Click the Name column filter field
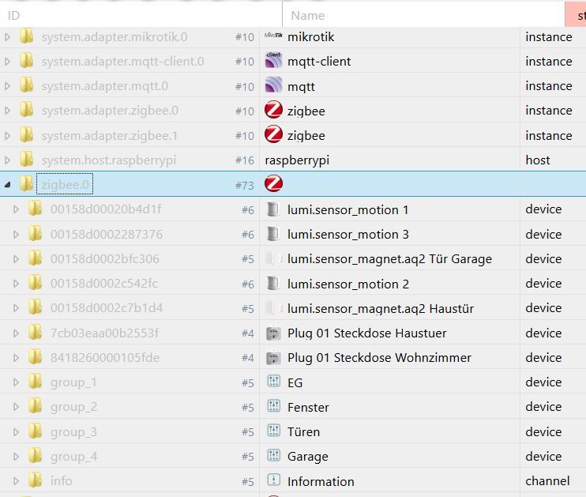Viewport: 586px width, 497px height. 424,15
